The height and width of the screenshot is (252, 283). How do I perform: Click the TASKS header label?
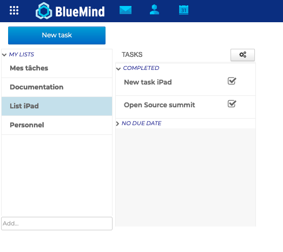pyautogui.click(x=132, y=55)
